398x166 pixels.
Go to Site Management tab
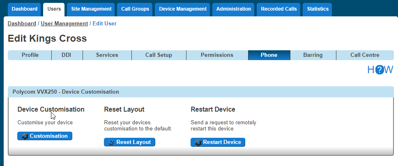91,9
